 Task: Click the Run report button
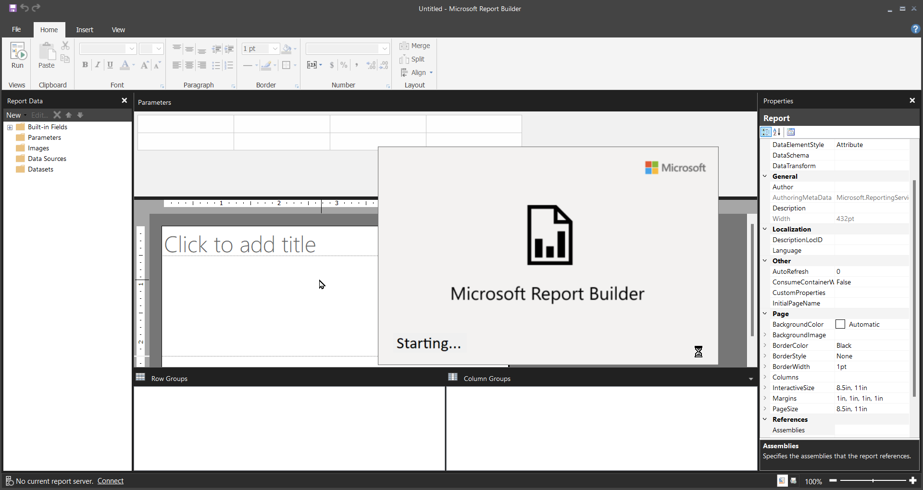pos(17,56)
